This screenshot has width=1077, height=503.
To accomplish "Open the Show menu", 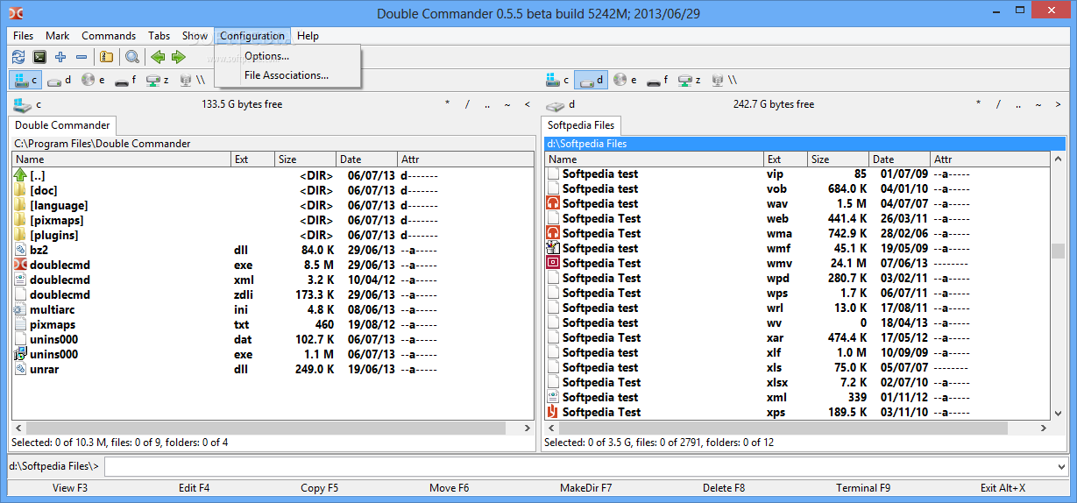I will [x=195, y=36].
